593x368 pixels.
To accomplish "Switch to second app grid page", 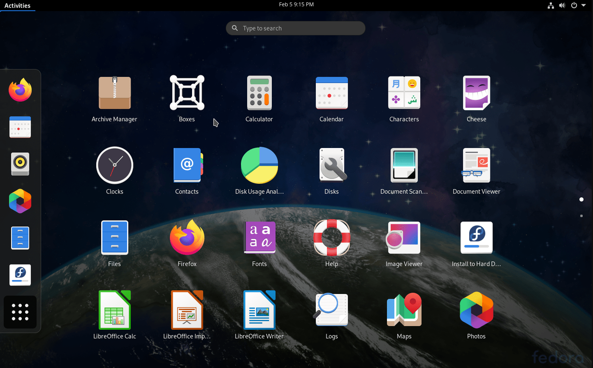I will [x=581, y=216].
